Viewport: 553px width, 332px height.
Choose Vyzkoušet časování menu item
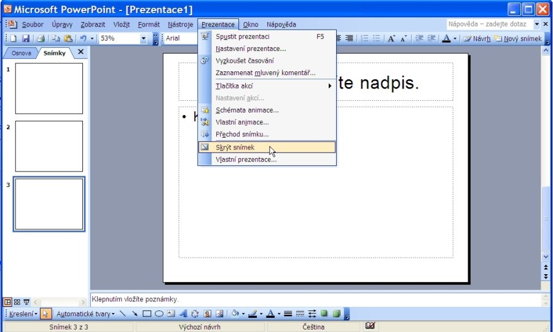click(x=267, y=61)
